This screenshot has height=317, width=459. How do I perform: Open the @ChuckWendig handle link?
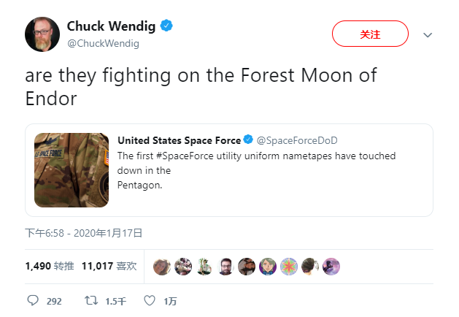pyautogui.click(x=103, y=43)
